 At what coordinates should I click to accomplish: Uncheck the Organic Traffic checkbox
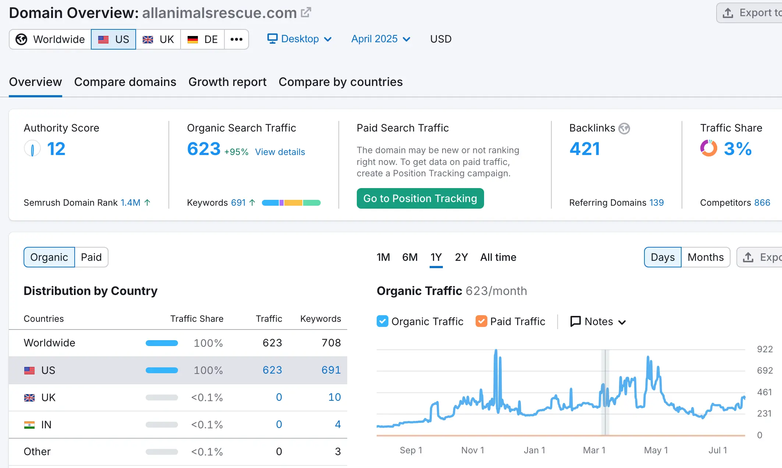(383, 321)
